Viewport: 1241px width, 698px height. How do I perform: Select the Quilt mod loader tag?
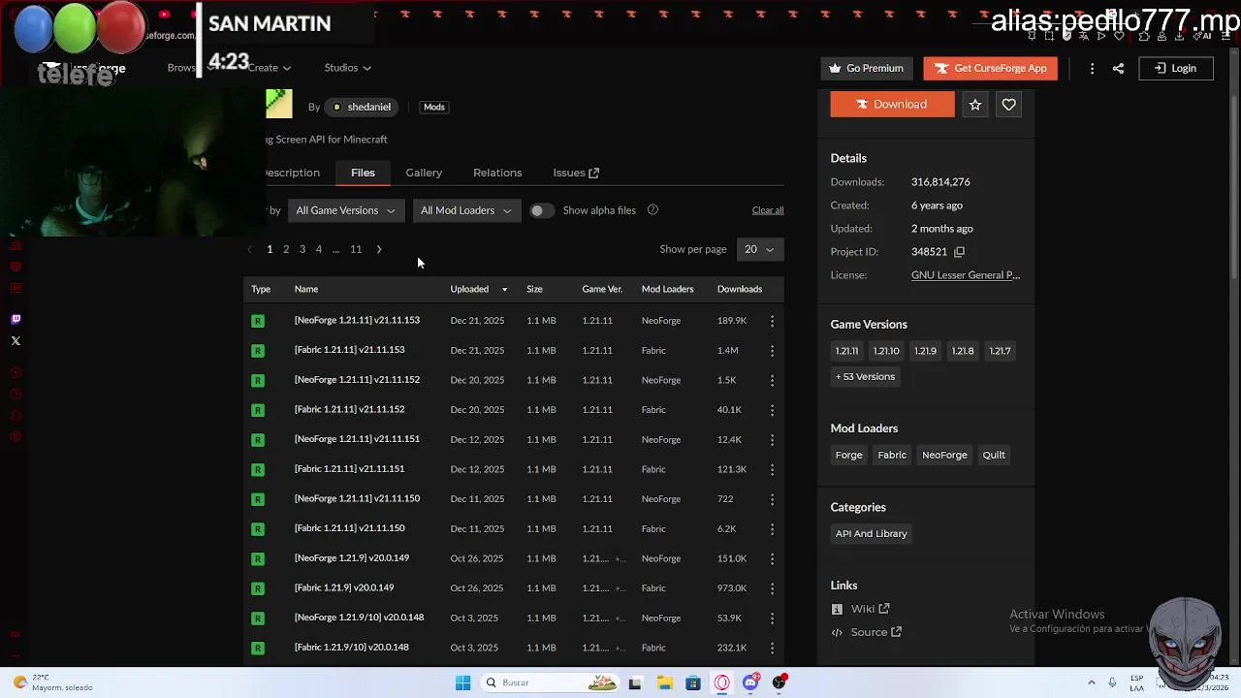pos(994,455)
